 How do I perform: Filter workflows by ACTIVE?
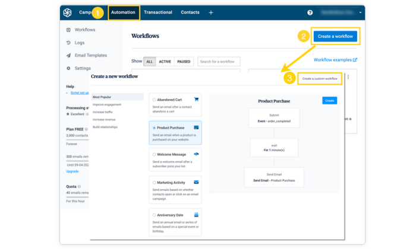coord(165,61)
